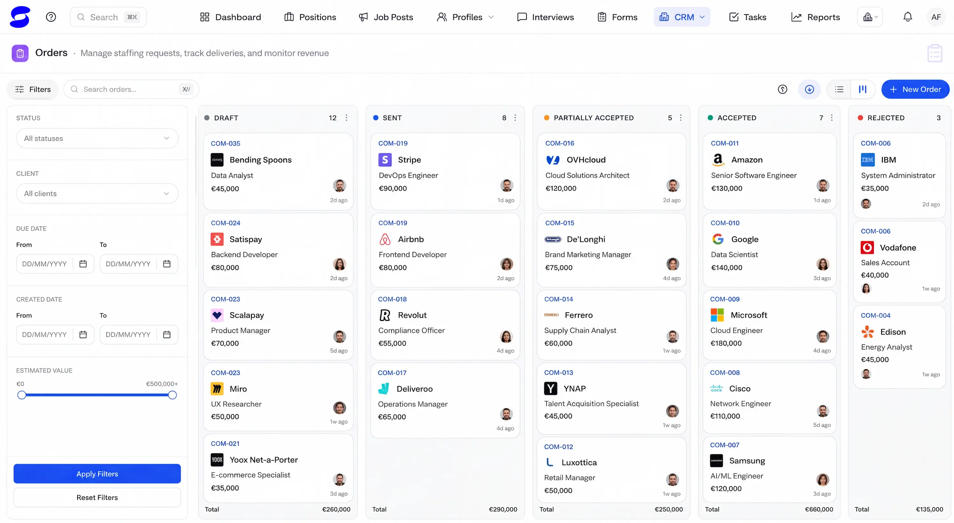Screen dimensions: 954x523
Task: Switch to list view icon
Action: 839,89
